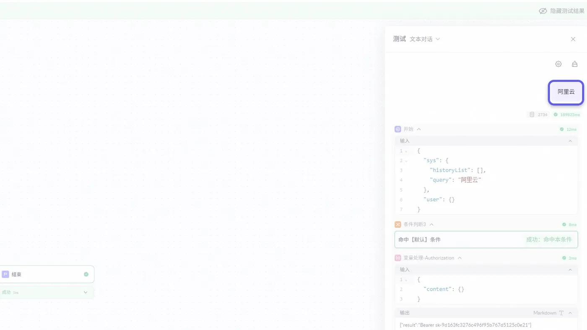This screenshot has height=330, width=587.
Task: Click the Markdown format label
Action: tap(545, 313)
